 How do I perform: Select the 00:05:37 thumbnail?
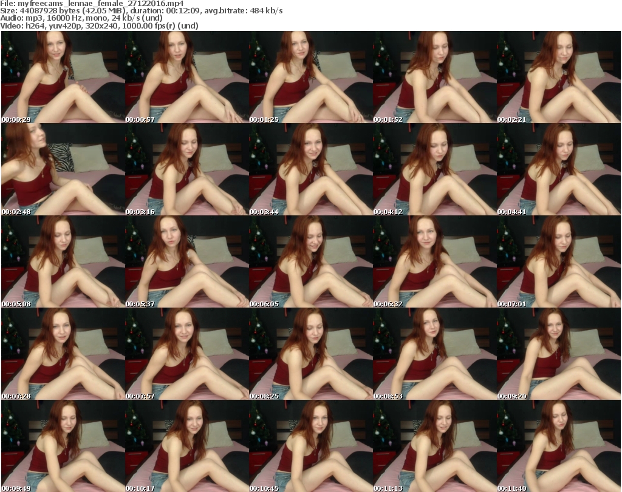pos(187,262)
